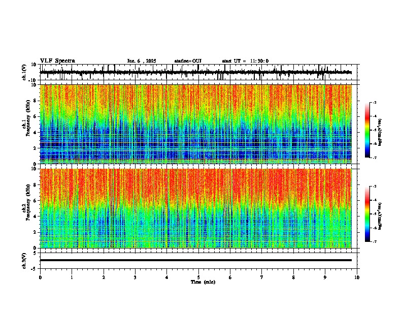
Task: Click the '-7' label on ch.1 color bar
Action: click(x=375, y=158)
